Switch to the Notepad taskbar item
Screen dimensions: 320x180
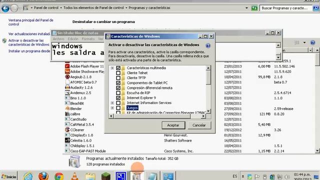click(152, 176)
